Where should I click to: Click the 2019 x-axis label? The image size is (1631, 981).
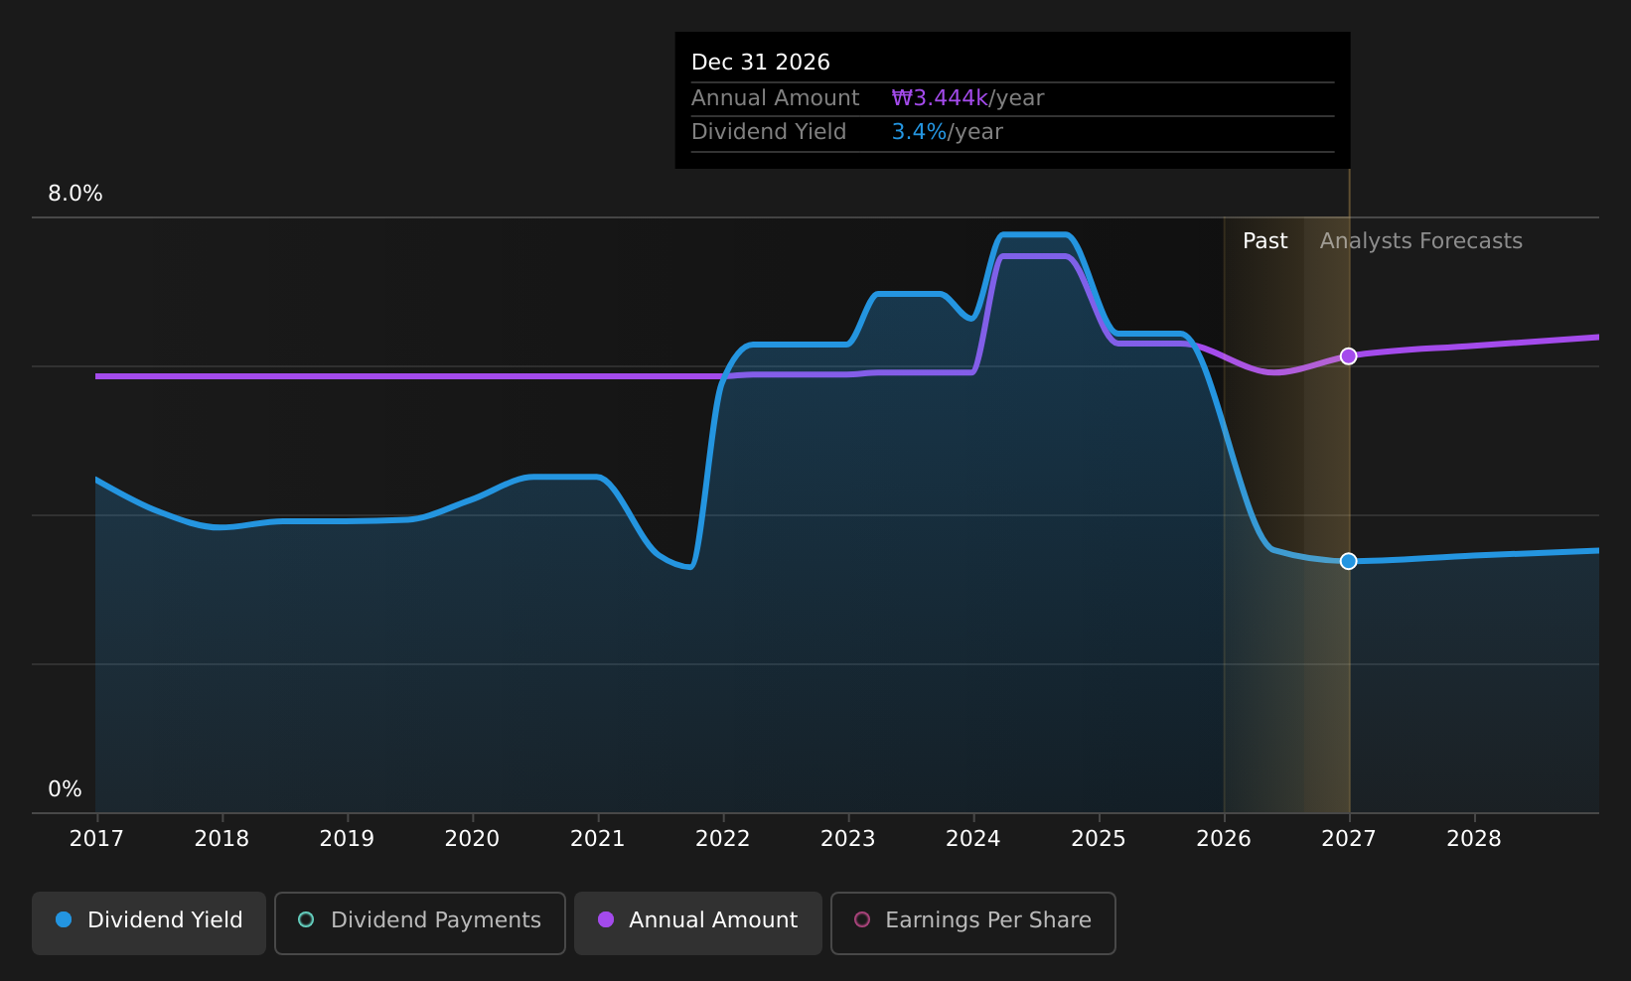(x=347, y=839)
